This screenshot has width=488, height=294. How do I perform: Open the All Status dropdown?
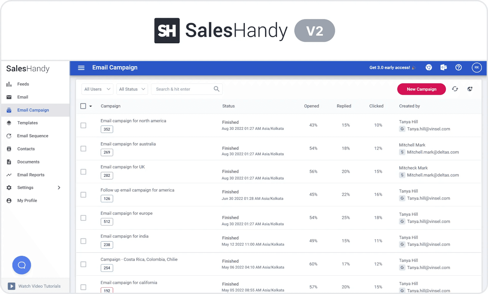(132, 89)
